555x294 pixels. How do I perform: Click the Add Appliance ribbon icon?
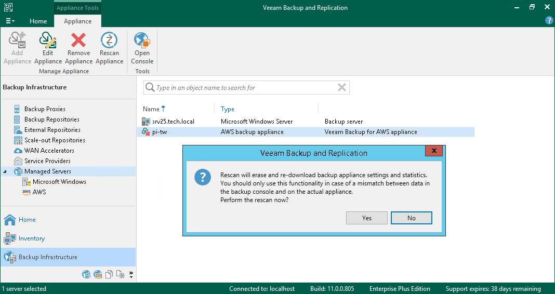[17, 39]
